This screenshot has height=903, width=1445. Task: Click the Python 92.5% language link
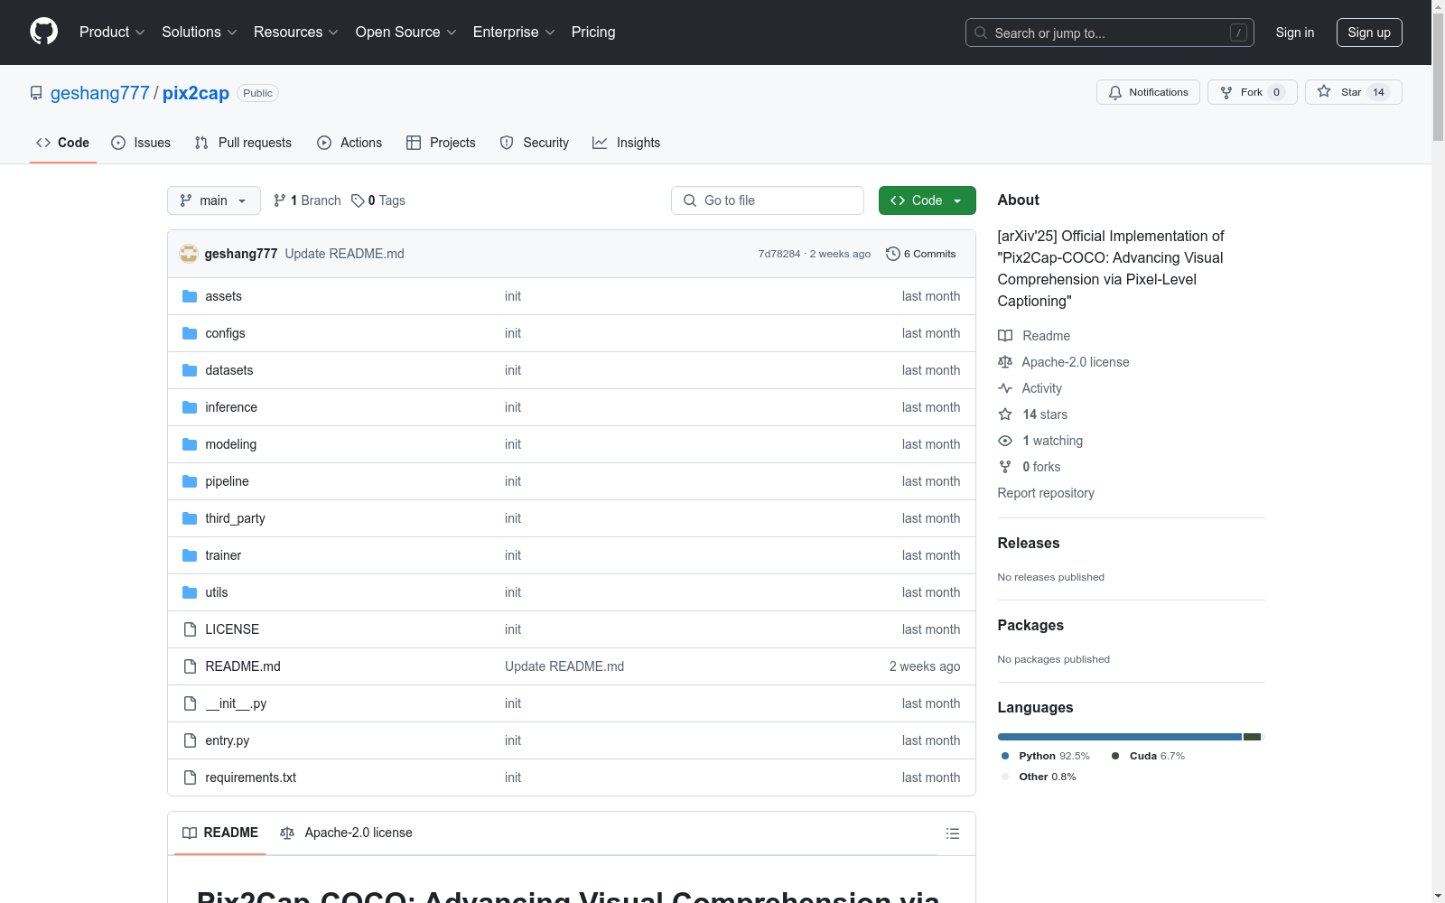click(x=1046, y=756)
